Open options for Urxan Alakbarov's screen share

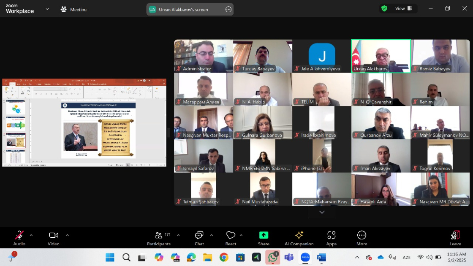click(x=228, y=9)
